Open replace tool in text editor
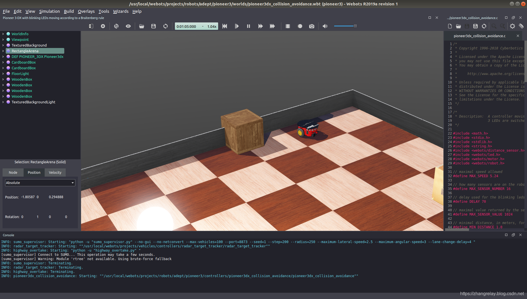Viewport: 527px width, 299px height. pos(503,26)
